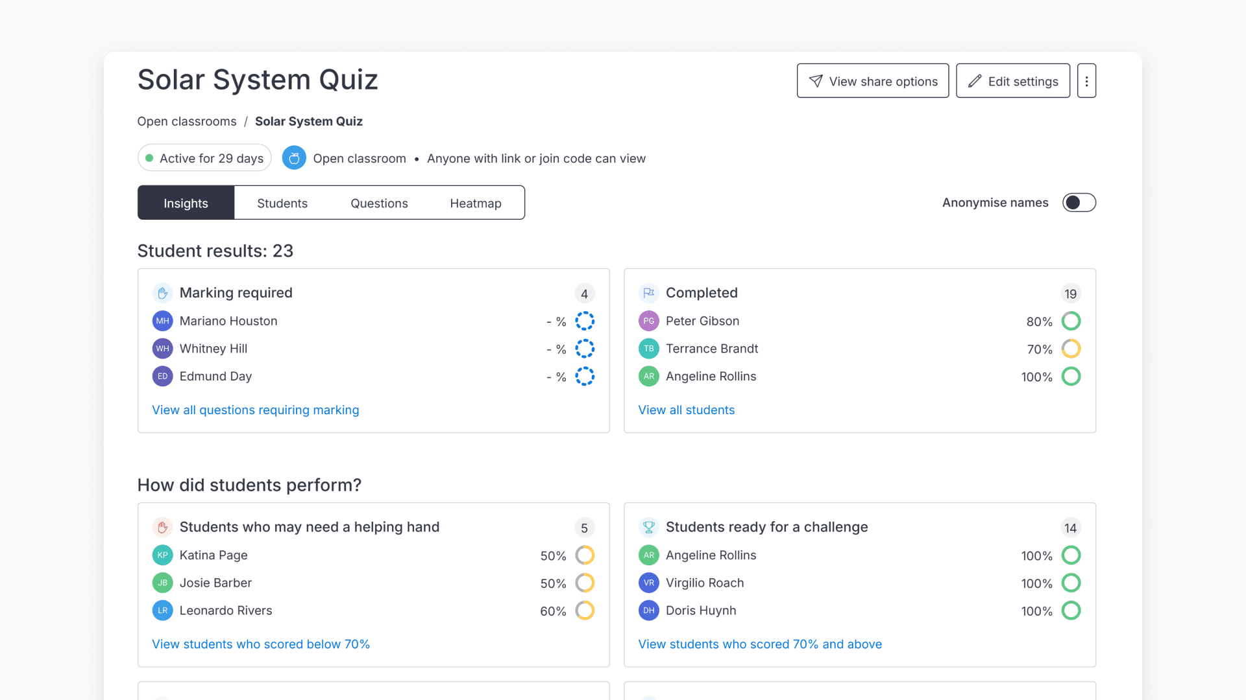
Task: Click the blue Open classroom apple icon
Action: (294, 158)
